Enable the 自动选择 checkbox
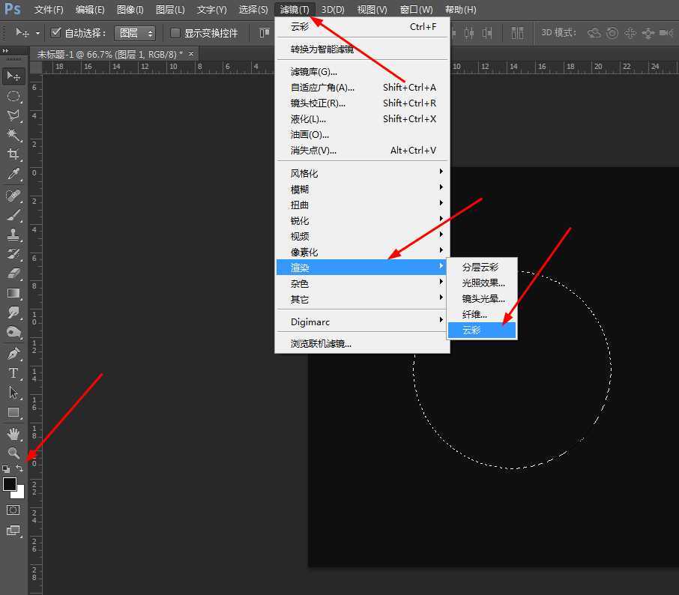The height and width of the screenshot is (595, 679). pos(56,32)
